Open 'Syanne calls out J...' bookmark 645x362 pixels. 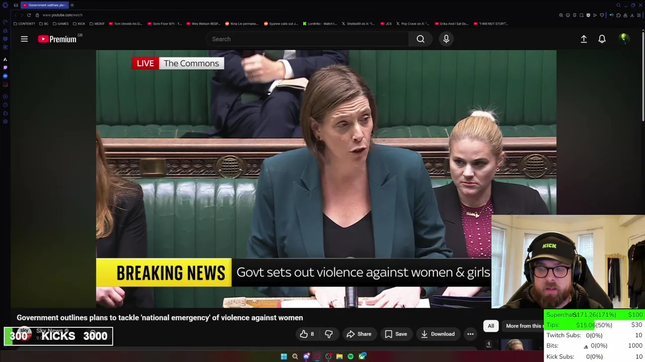[281, 24]
